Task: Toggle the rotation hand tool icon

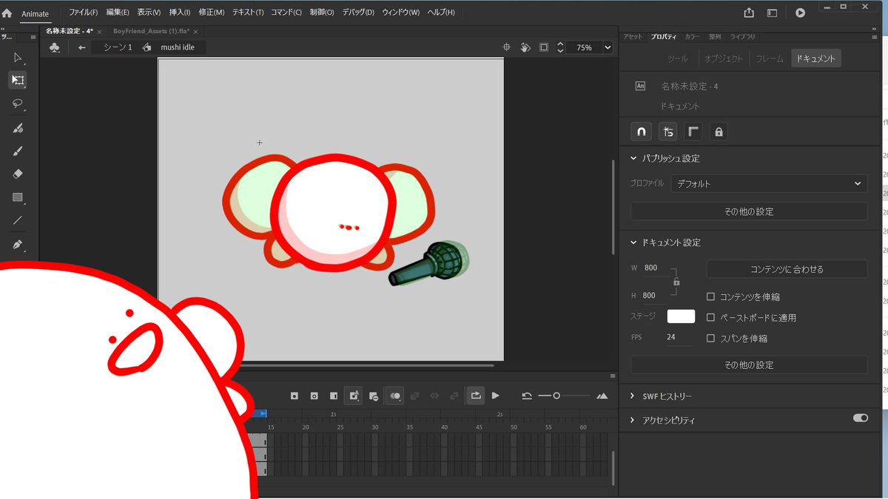Action: (x=525, y=47)
